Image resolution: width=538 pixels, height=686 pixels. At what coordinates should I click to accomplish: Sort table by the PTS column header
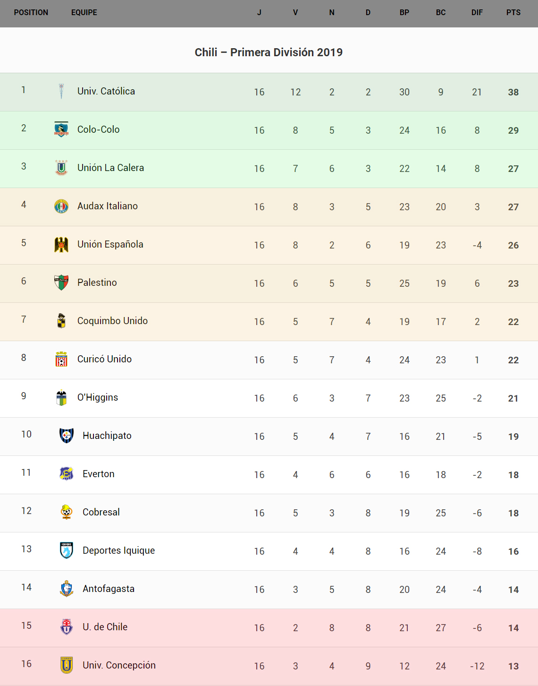[x=513, y=13]
